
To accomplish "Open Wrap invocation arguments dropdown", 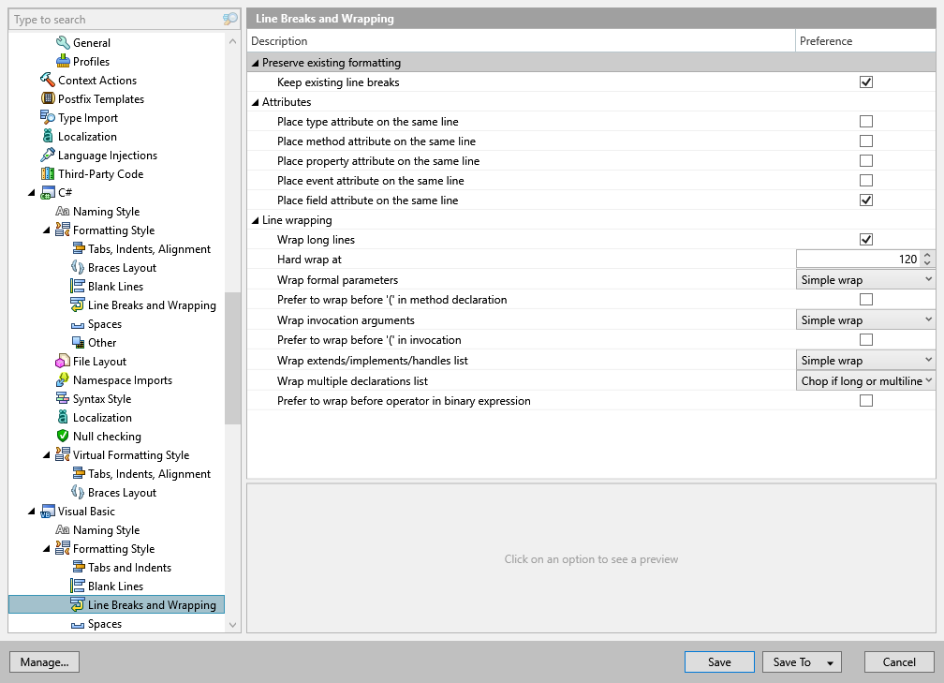I will [865, 319].
